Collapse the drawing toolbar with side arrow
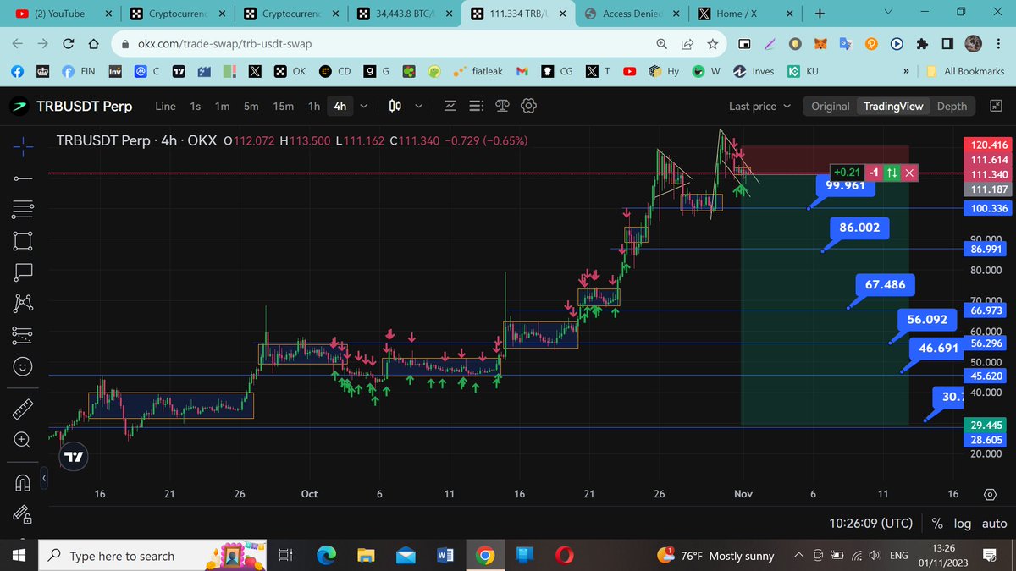Viewport: 1016px width, 571px height. pyautogui.click(x=44, y=480)
